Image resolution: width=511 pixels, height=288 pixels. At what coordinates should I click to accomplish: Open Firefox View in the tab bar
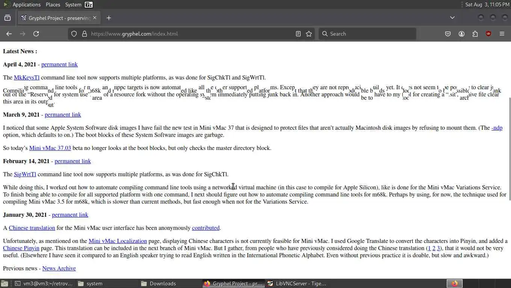coord(8,18)
